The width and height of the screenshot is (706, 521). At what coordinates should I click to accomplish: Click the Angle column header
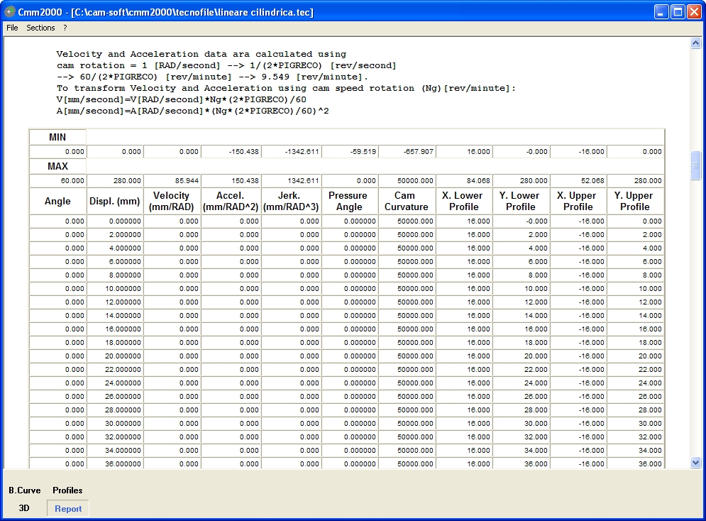pos(57,201)
